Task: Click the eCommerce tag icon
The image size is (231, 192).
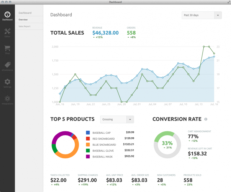Action: (7, 65)
